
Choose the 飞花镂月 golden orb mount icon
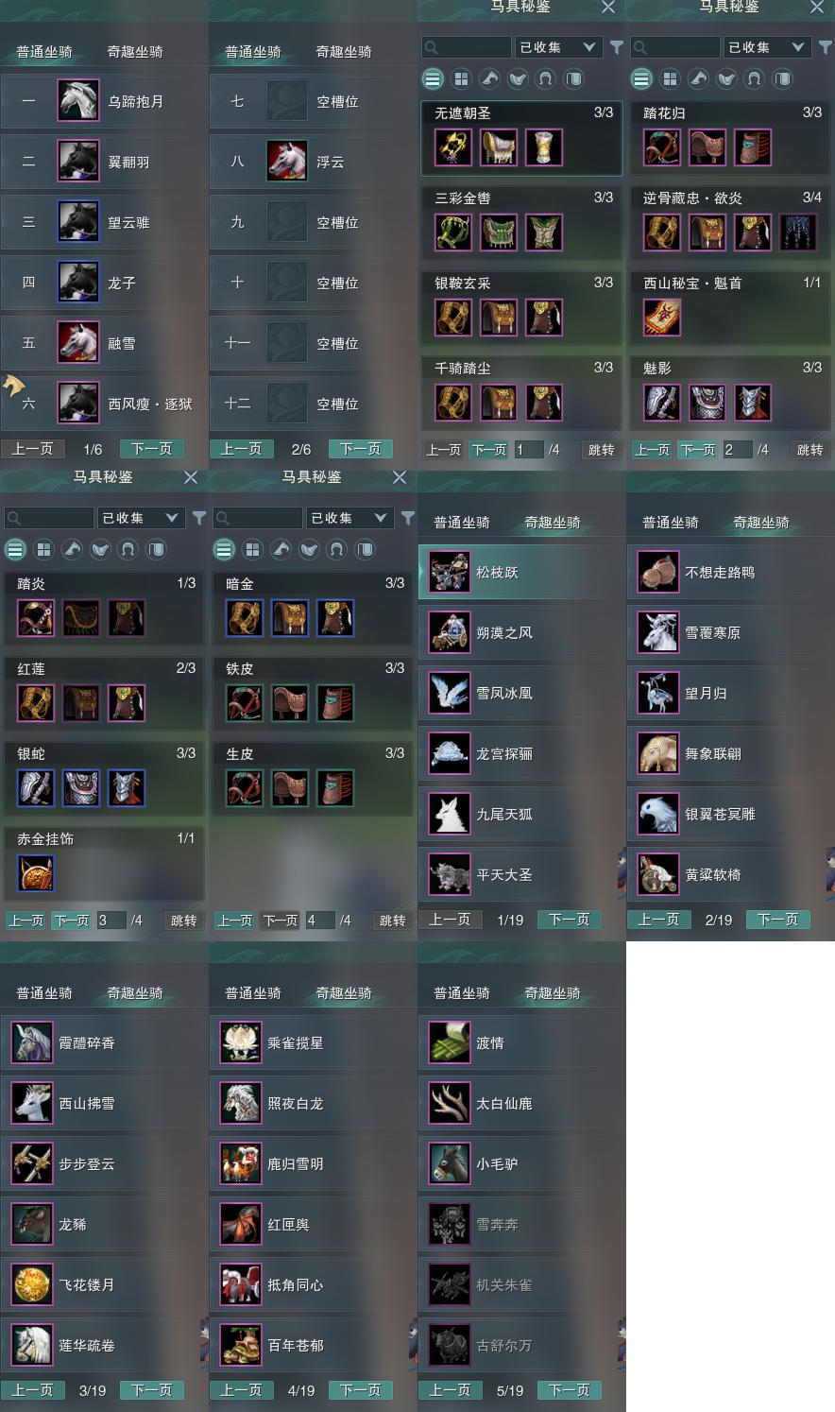(x=32, y=1284)
